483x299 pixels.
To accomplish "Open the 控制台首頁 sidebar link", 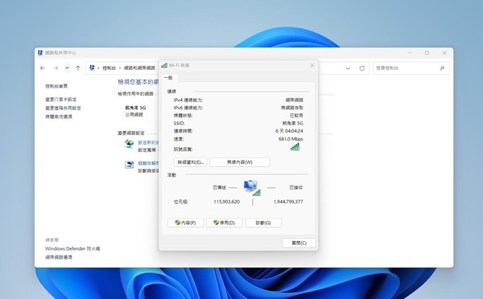I will tap(56, 86).
